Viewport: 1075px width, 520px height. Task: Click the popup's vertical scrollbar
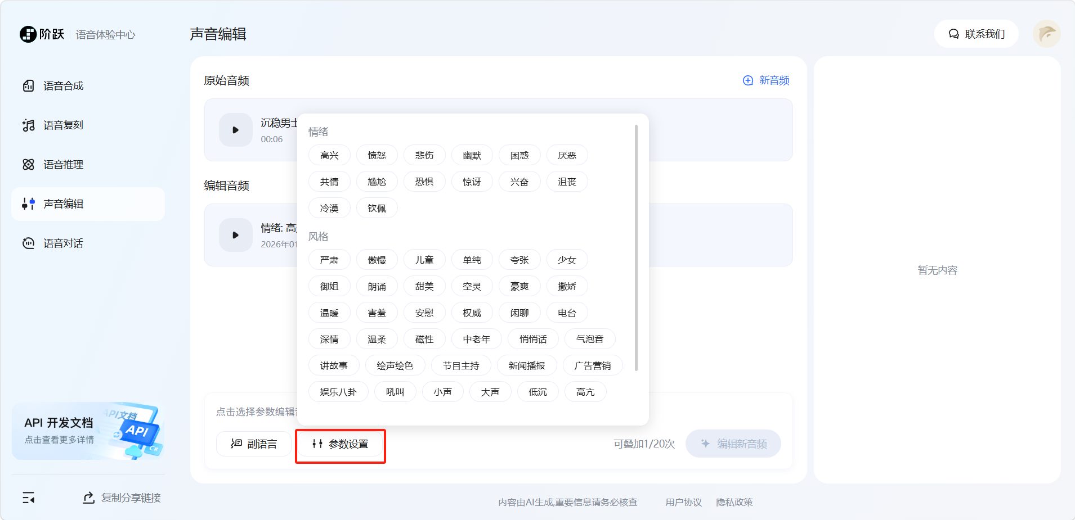[636, 247]
